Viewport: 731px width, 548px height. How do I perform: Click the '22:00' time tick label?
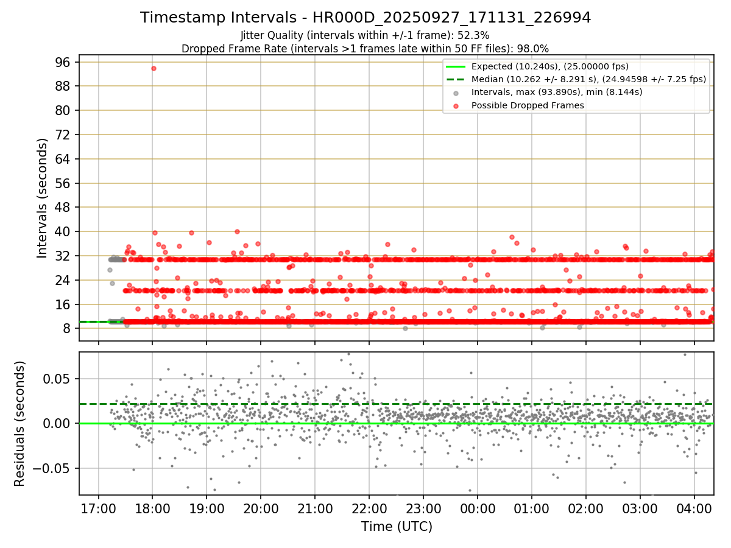[369, 508]
